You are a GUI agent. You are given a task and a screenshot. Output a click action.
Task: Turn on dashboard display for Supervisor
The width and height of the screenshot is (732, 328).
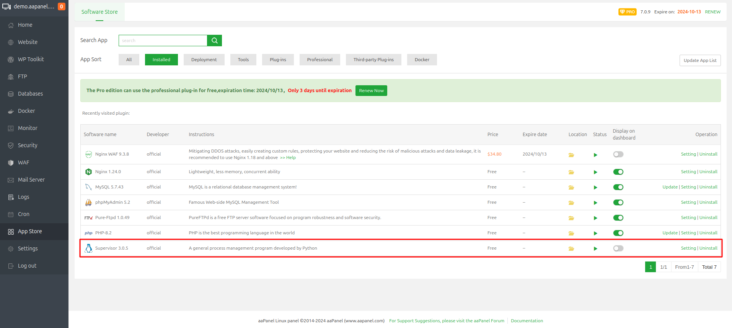[x=618, y=248]
